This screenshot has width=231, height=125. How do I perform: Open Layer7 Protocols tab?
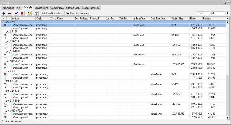pyautogui.click(x=90, y=8)
